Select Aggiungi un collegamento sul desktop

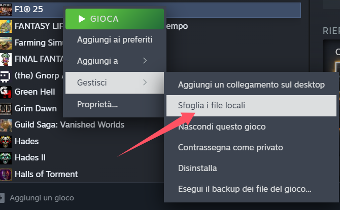click(x=251, y=85)
